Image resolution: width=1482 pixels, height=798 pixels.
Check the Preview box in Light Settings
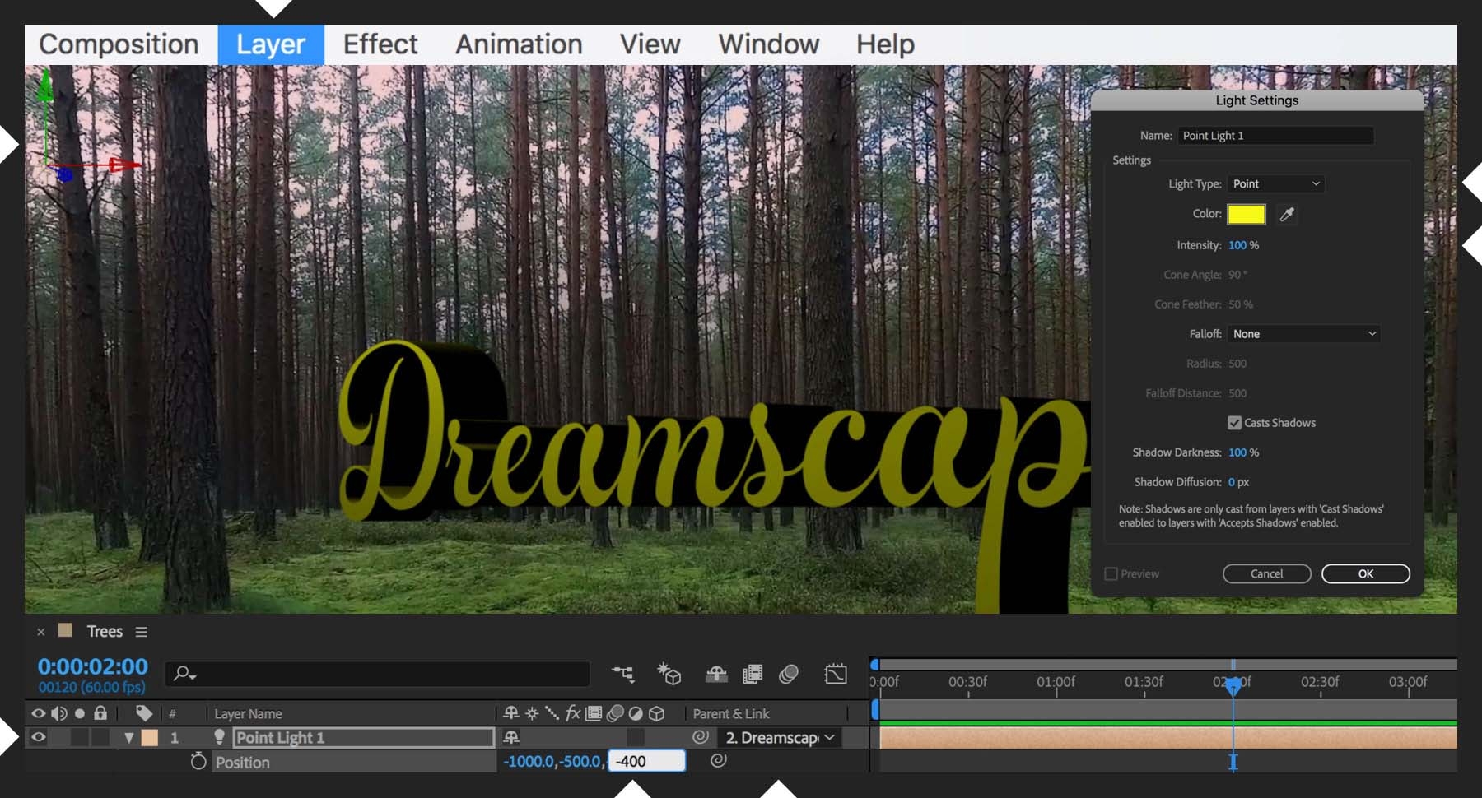pyautogui.click(x=1111, y=573)
